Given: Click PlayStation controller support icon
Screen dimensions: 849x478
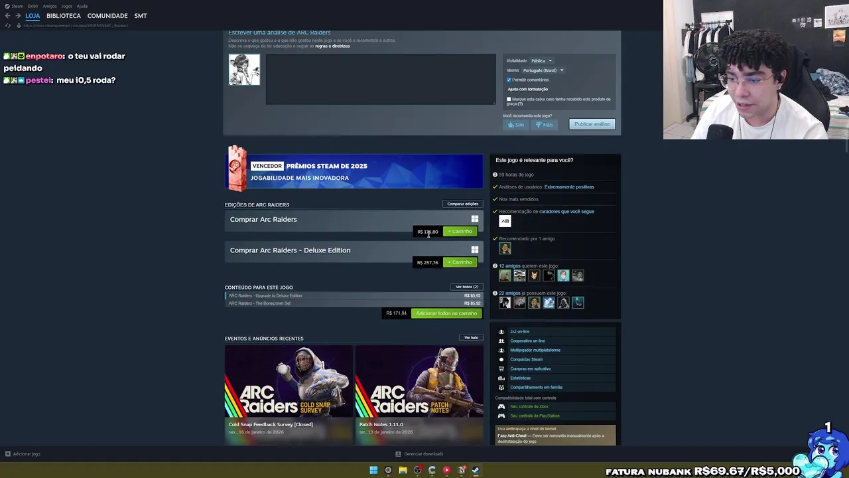Looking at the screenshot, I should (x=501, y=416).
